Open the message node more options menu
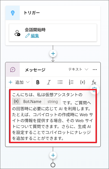The height and width of the screenshot is (169, 109). (95, 70)
